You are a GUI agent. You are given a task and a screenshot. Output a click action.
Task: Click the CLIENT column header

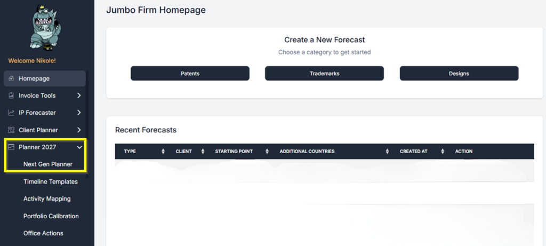(x=184, y=152)
